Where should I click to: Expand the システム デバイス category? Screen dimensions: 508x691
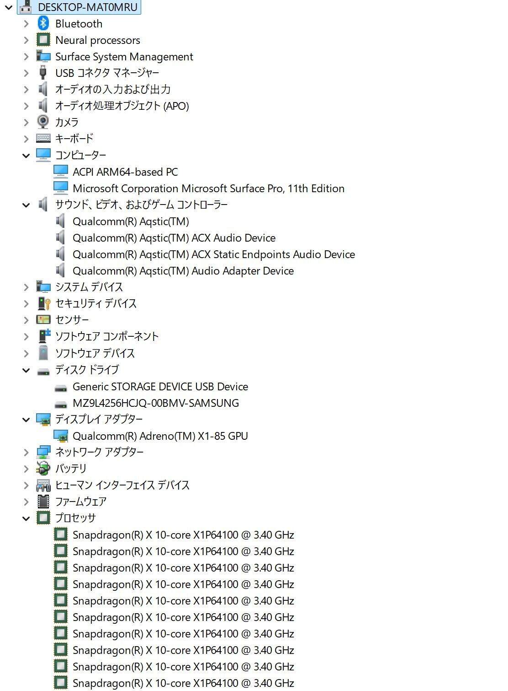coord(26,287)
